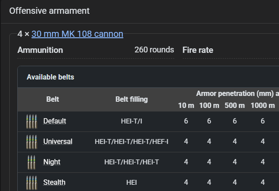
Task: Click the Stealth belt ammo icon
Action: 31,183
